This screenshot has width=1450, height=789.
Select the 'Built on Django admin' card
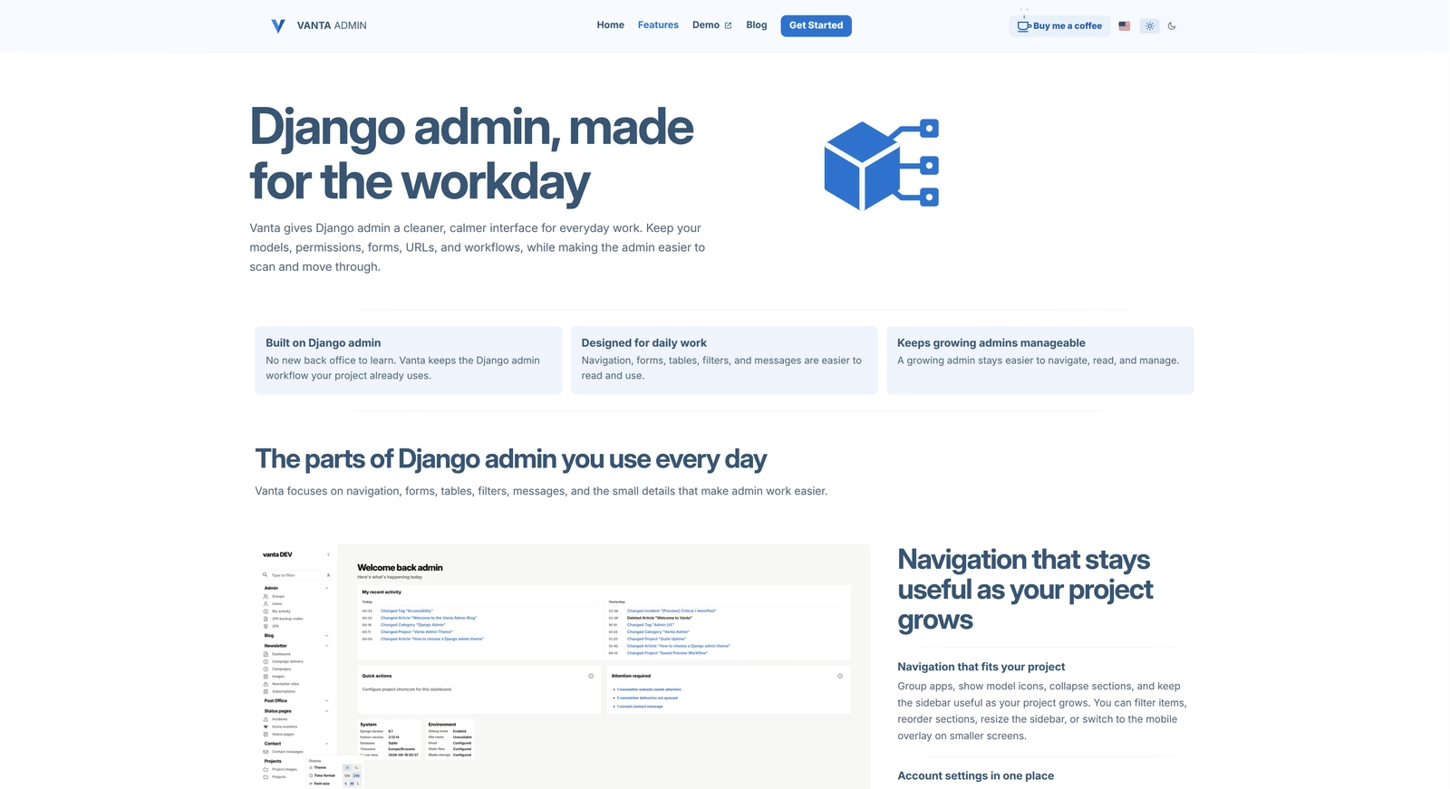408,360
